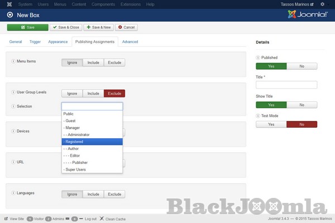Switch to the Appearance tab
Viewport: 335px width, 223px height.
point(58,42)
